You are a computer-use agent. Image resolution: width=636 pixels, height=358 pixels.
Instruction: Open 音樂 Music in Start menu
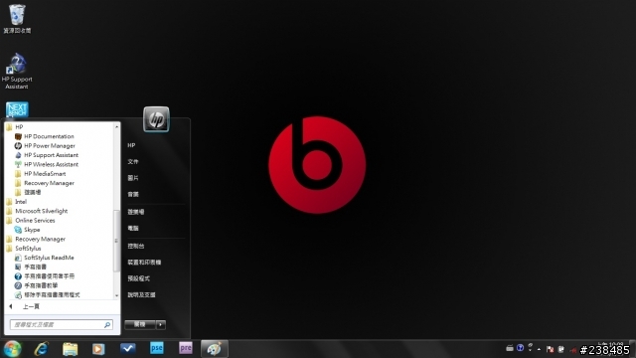click(132, 195)
